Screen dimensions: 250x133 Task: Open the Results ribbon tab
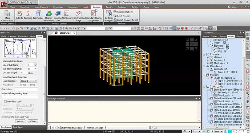(x=109, y=7)
